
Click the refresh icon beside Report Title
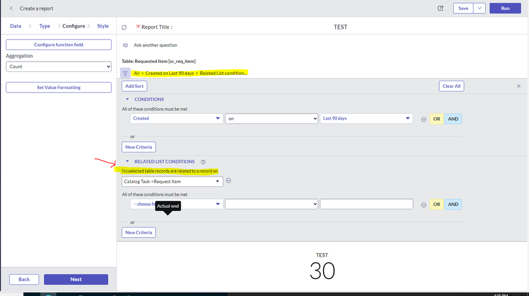coord(124,28)
